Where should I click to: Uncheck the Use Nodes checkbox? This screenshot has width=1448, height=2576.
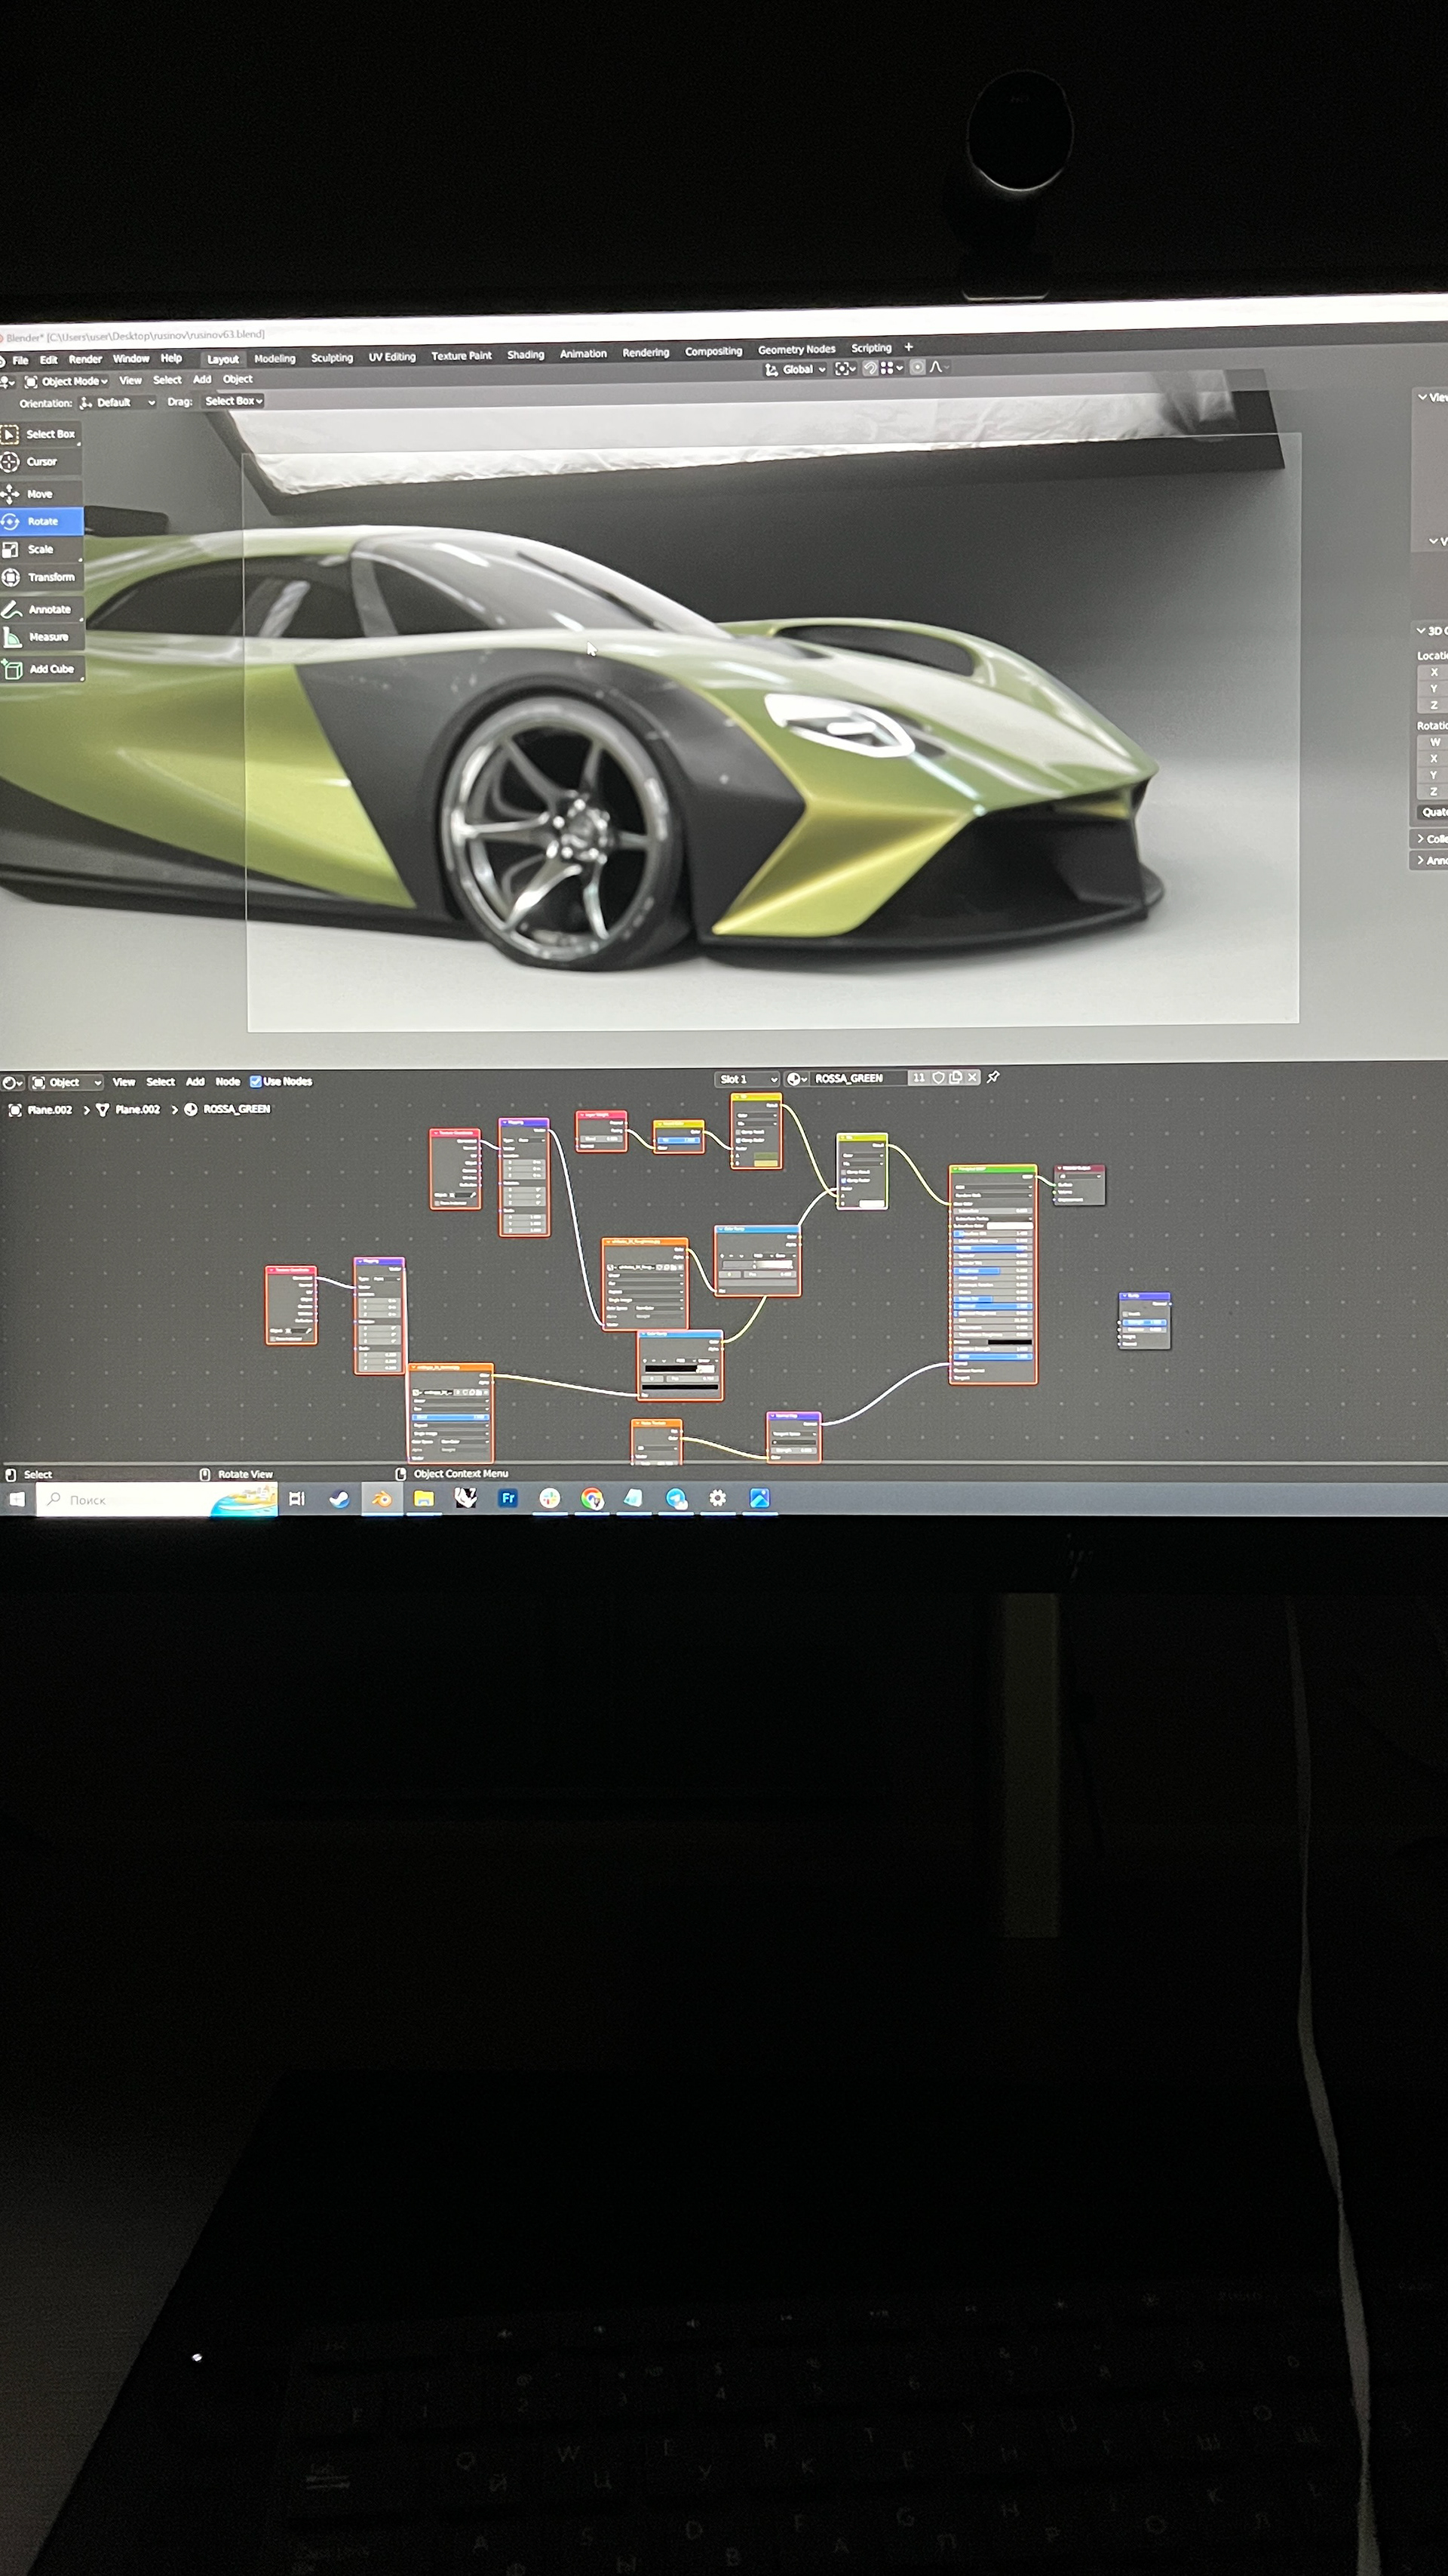click(x=256, y=1081)
